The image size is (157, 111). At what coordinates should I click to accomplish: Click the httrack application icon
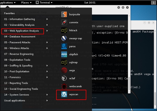[64, 30]
